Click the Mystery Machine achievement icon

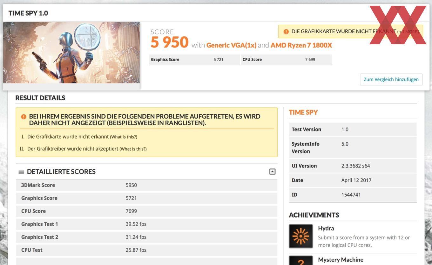(301, 260)
